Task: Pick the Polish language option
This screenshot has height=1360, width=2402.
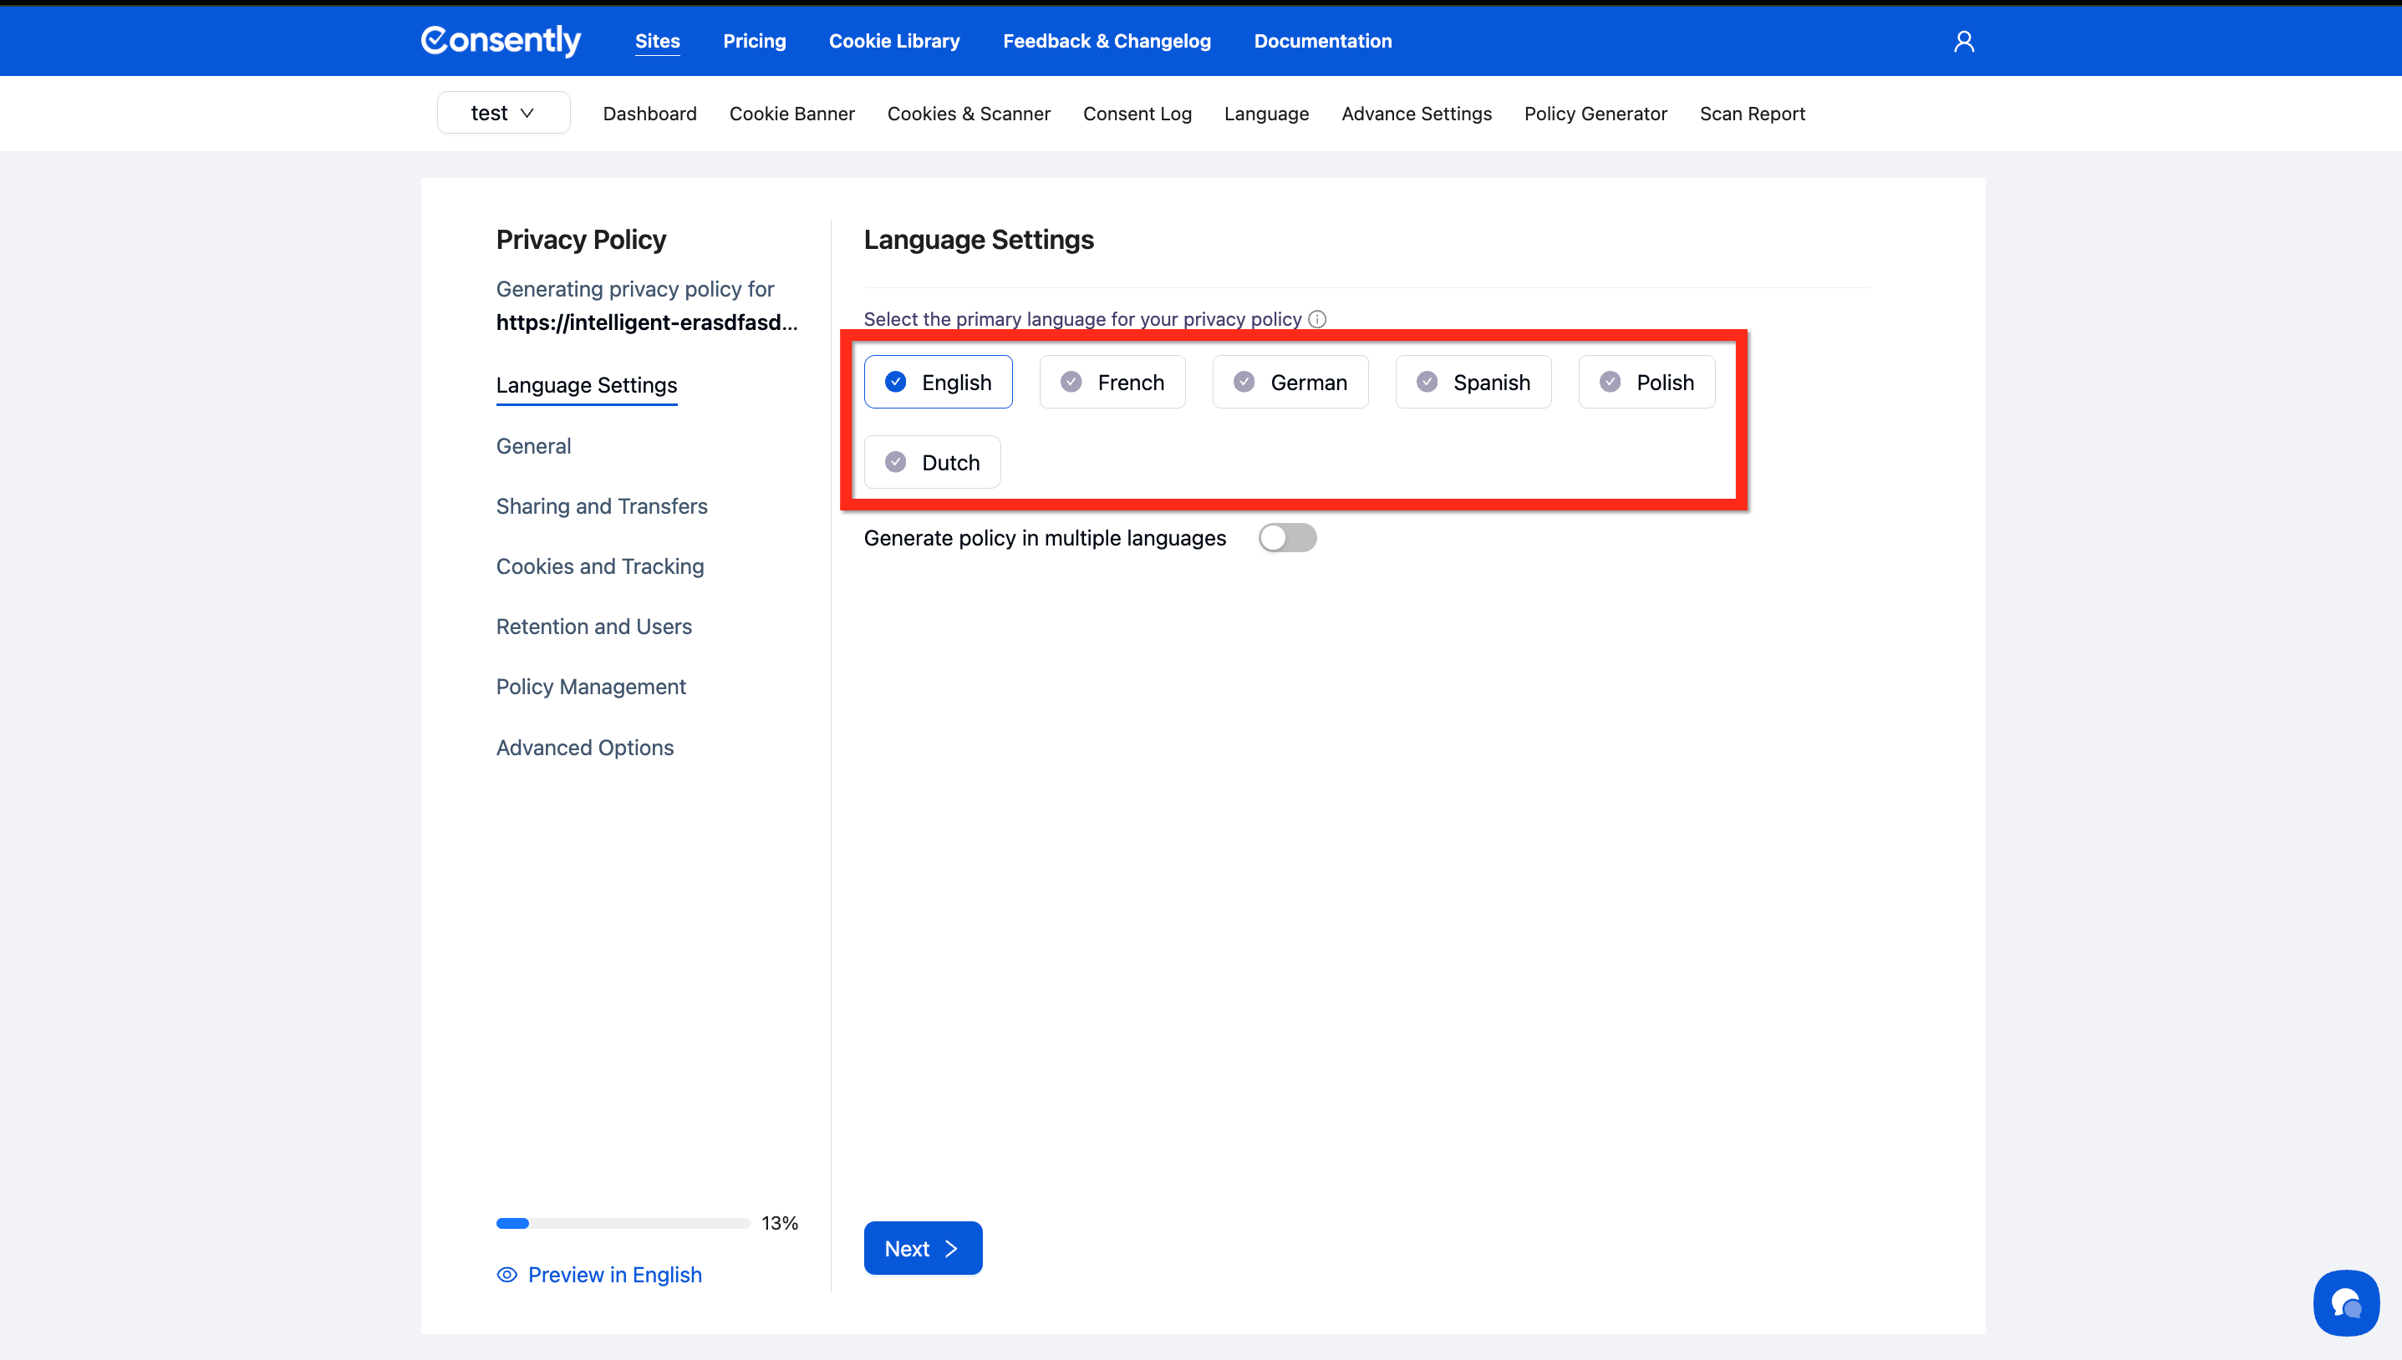Action: 1646,382
